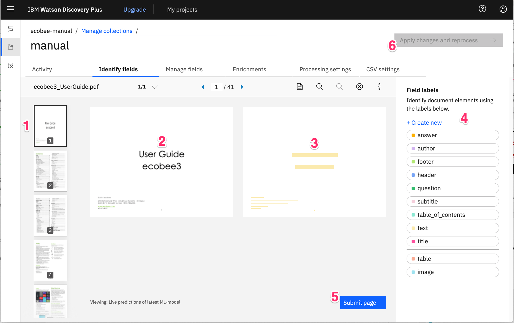Select the answer field label

(x=453, y=135)
